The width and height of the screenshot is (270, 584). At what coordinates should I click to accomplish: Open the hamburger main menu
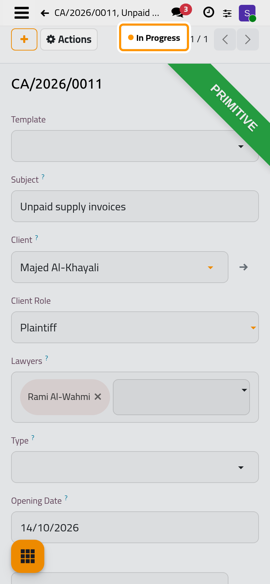[x=21, y=13]
